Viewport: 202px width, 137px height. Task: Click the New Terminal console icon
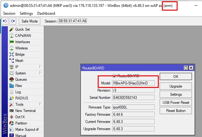point(12,111)
